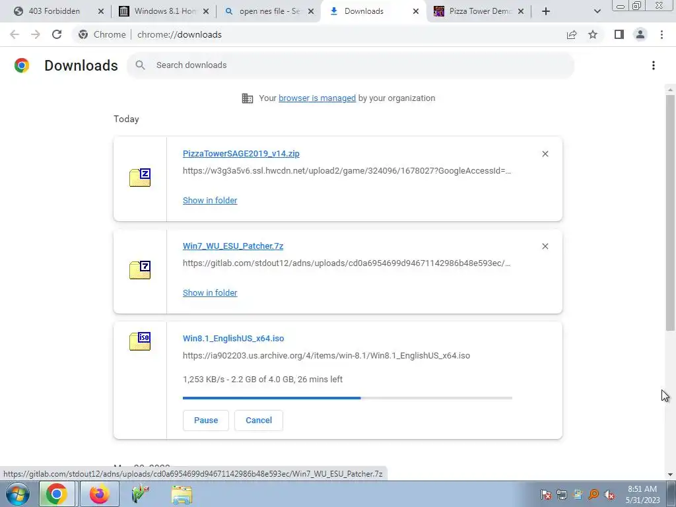676x507 pixels.
Task: Click the gitlab.com source URL of Win7 patcher
Action: [x=347, y=263]
